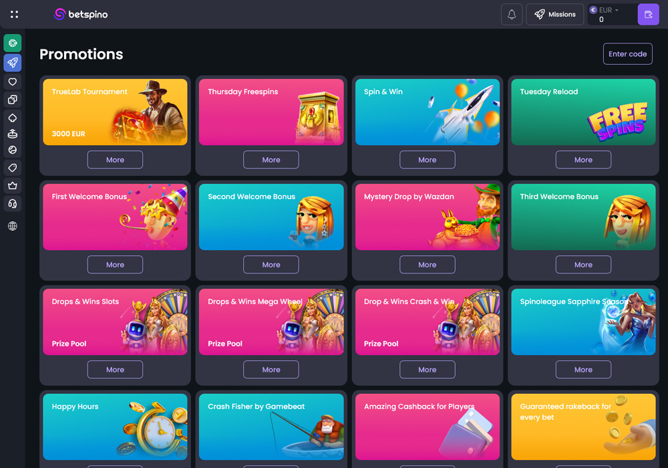Click the green casino chip sidebar icon
Screen dimensions: 668x468
(x=13, y=43)
